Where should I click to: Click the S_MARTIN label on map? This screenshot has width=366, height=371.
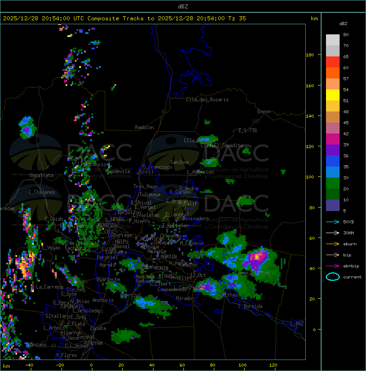tap(166, 256)
